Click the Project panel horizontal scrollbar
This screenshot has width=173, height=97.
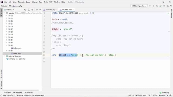[x=21, y=90]
